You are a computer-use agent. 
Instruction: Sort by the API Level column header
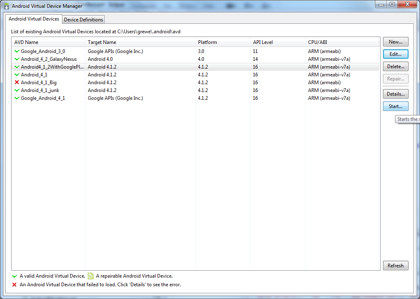262,42
